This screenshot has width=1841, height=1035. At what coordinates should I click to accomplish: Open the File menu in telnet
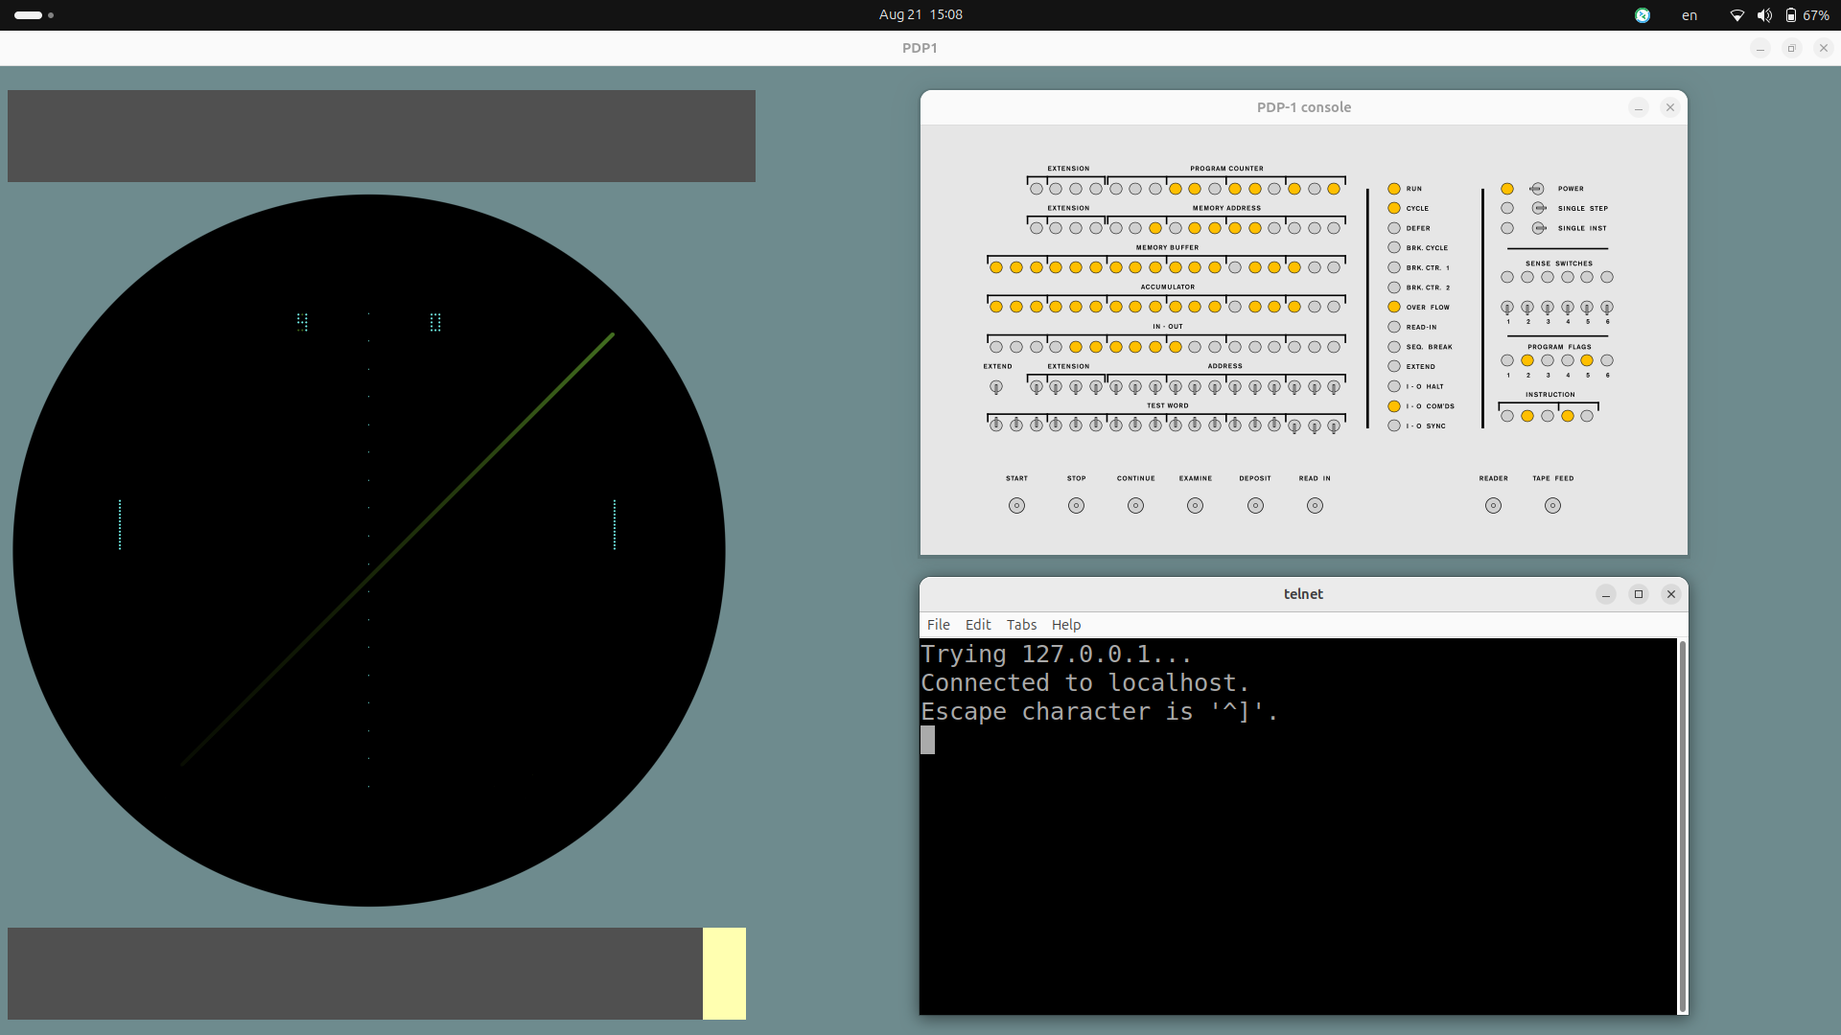938,625
